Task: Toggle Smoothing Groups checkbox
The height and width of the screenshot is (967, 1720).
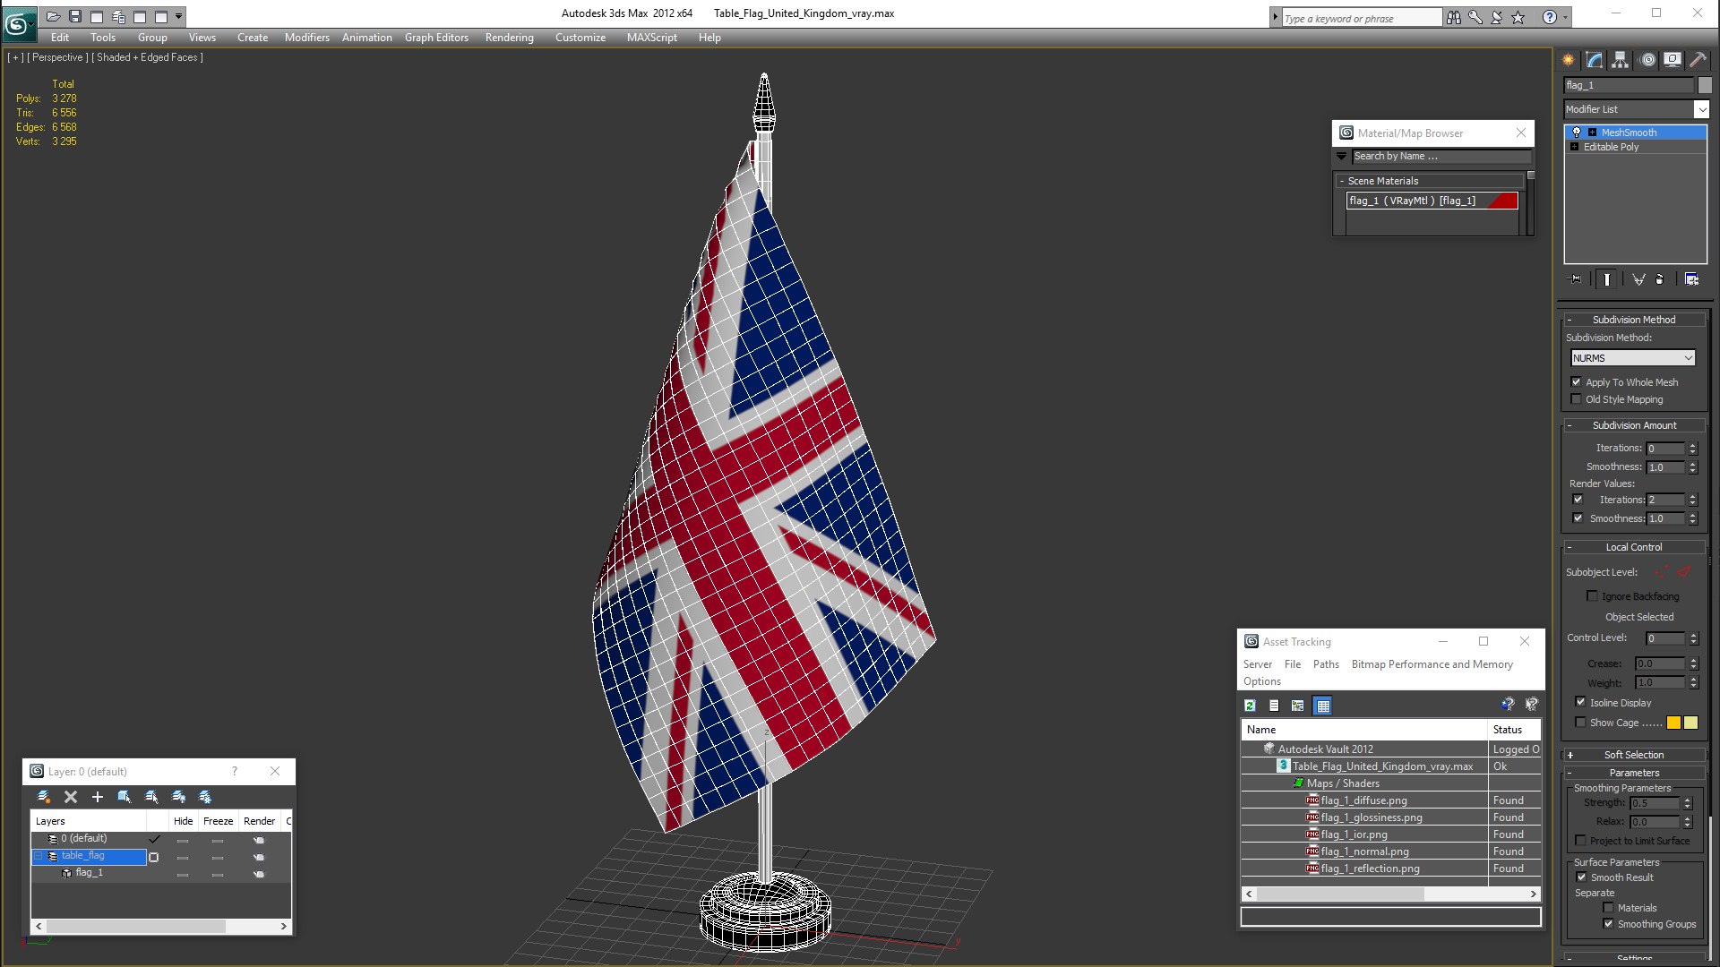Action: pyautogui.click(x=1608, y=924)
